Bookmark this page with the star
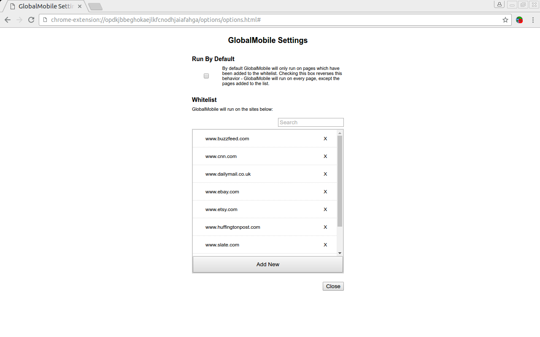540x337 pixels. click(505, 20)
